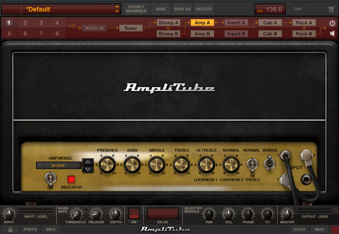Select next amp model with up arrow
Image resolution: width=339 pixels, height=234 pixels.
88,162
